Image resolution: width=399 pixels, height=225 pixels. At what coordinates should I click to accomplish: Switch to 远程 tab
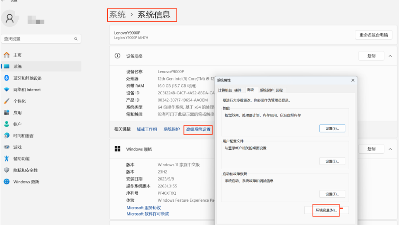[279, 90]
